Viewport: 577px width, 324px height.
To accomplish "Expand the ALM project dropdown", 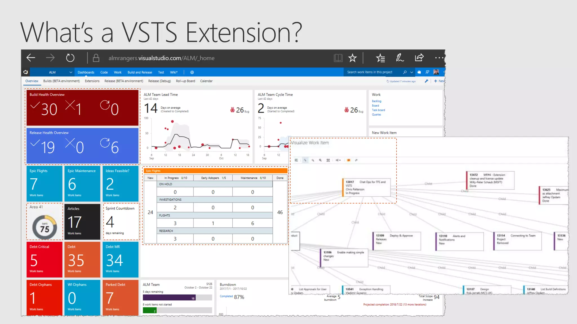I will tap(71, 72).
